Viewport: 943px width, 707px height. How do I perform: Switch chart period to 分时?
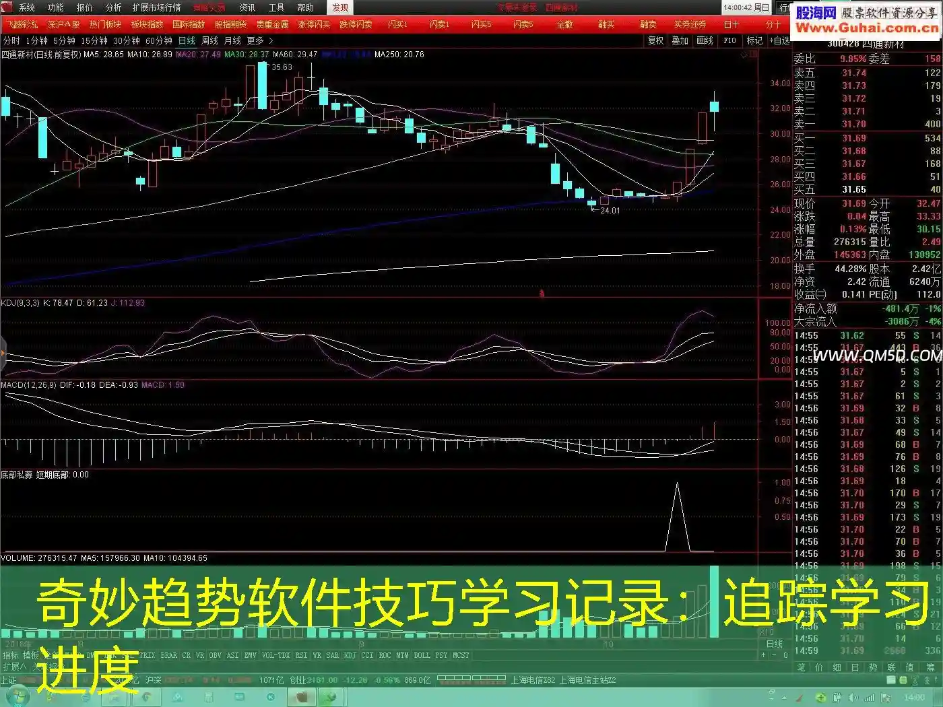point(11,41)
